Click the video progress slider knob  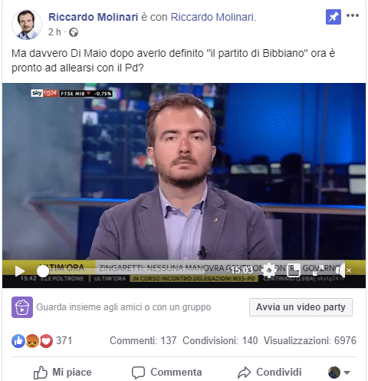pos(43,271)
